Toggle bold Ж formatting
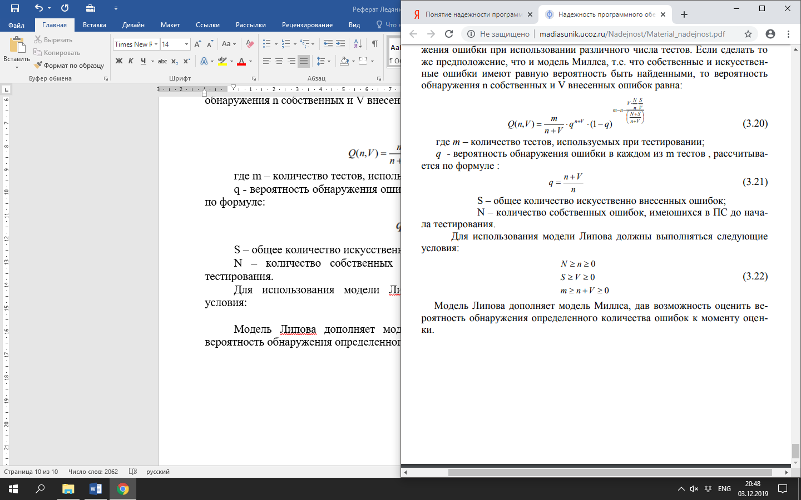The height and width of the screenshot is (500, 801). pos(119,61)
